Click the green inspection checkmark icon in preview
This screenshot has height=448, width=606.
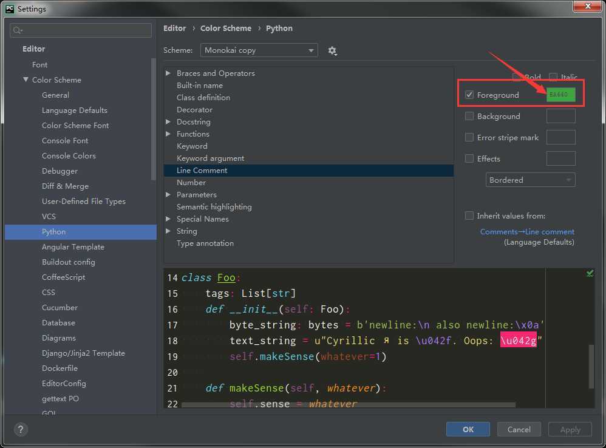coord(590,274)
